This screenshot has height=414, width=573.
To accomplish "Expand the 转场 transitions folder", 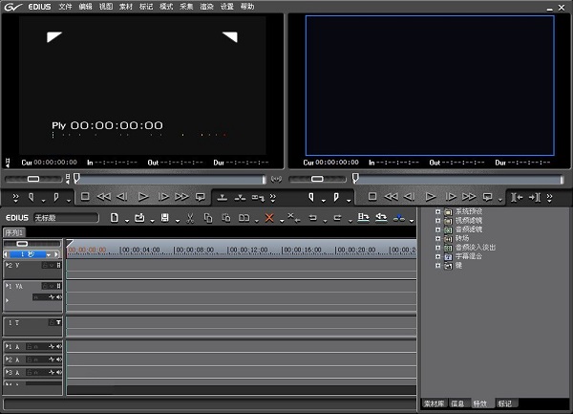I will tap(437, 239).
